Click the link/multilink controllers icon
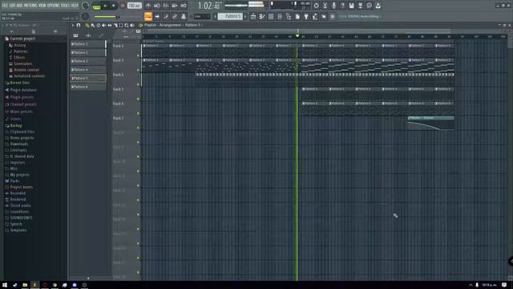 point(175,16)
